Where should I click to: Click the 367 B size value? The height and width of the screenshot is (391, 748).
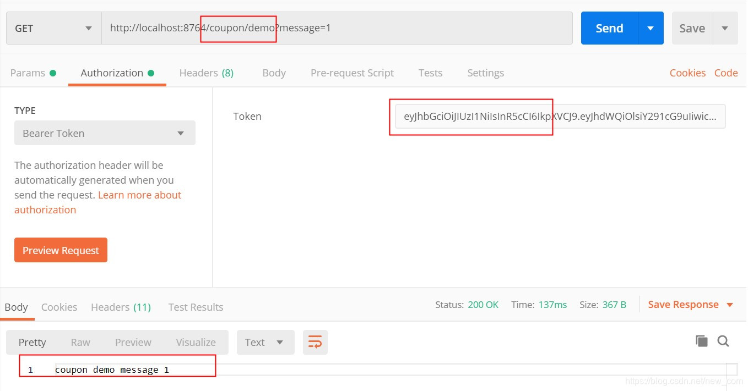(614, 305)
